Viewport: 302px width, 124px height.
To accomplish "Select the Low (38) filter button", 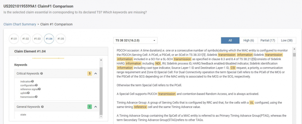I will pyautogui.click(x=287, y=40).
